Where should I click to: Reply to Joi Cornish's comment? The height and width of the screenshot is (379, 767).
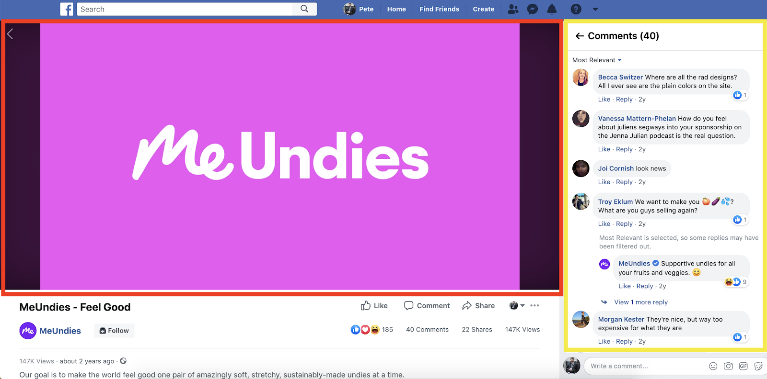(624, 182)
